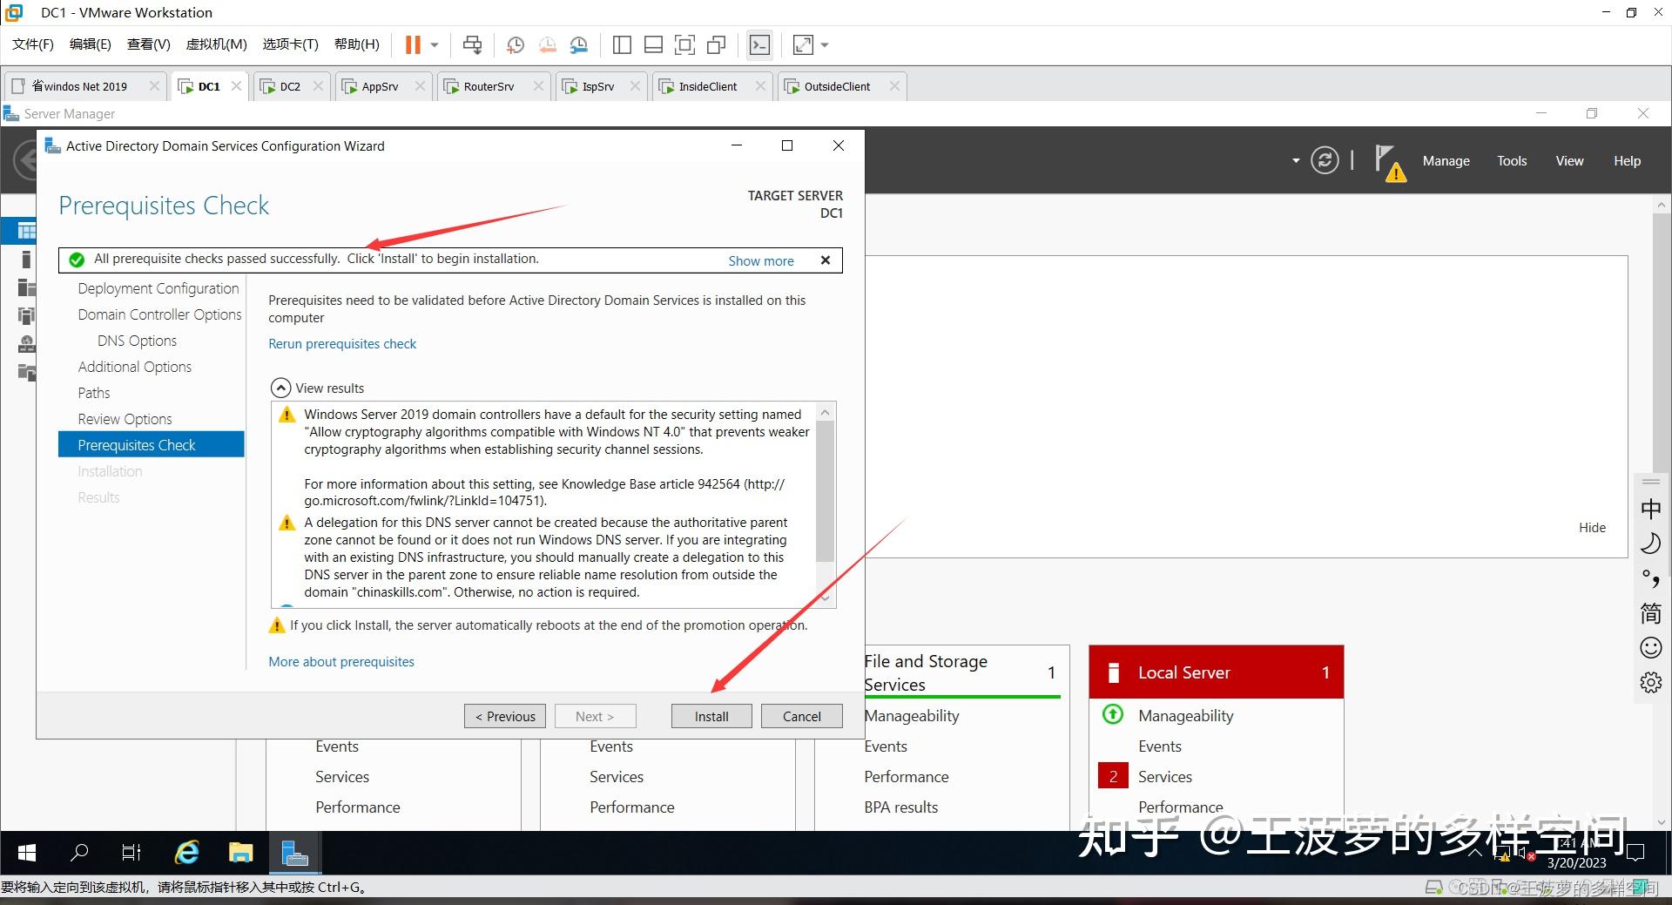Click the revert to snapshot icon
This screenshot has width=1672, height=905.
coord(547,44)
